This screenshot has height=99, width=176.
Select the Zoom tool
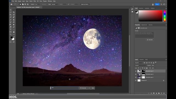10,34
